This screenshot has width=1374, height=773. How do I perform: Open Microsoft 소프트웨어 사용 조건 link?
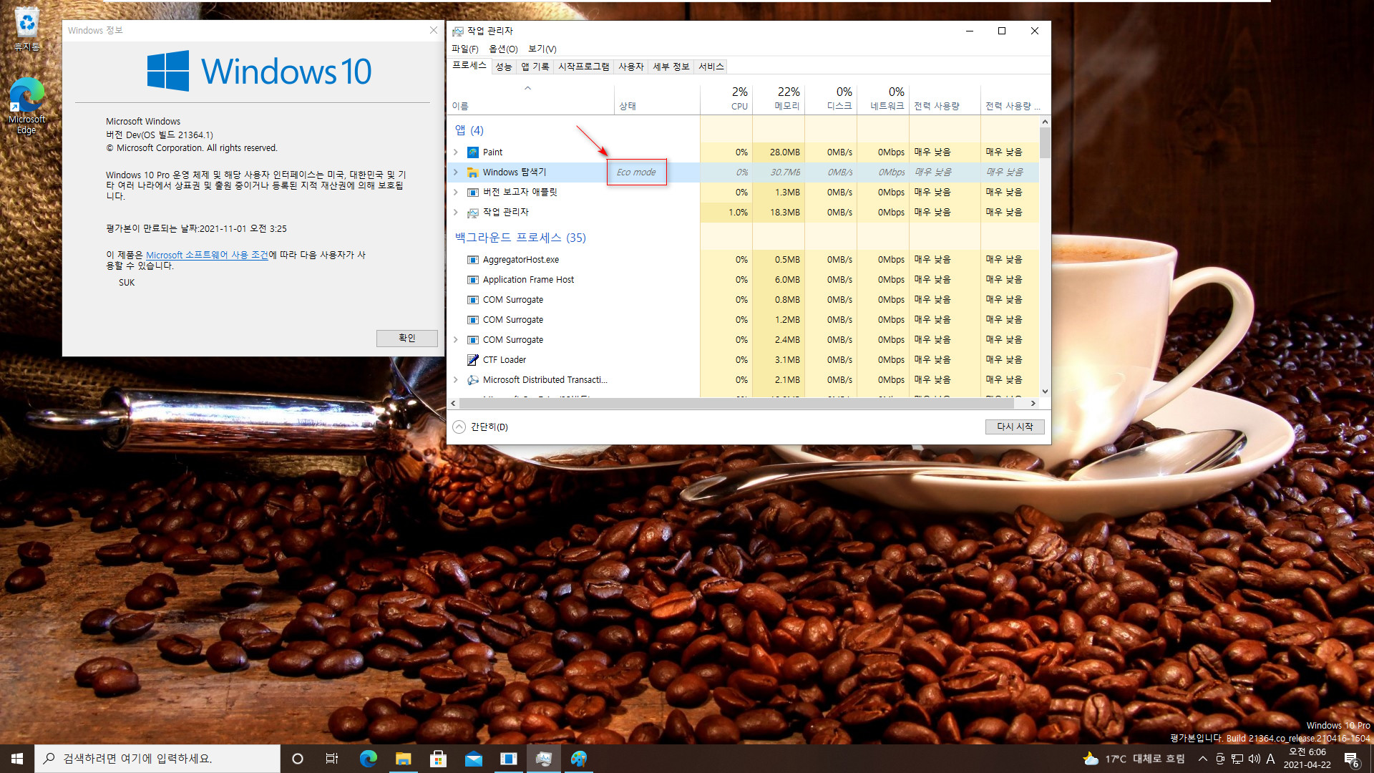(x=207, y=255)
